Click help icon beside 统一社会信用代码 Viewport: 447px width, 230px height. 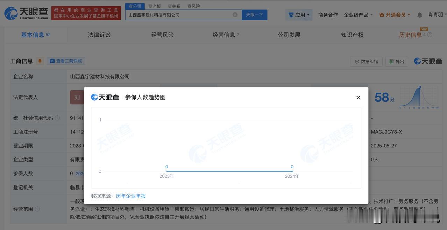tap(57, 118)
